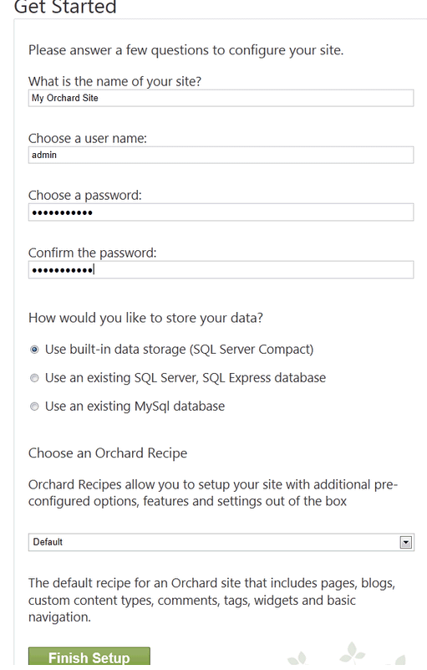The image size is (427, 670).
Task: Click the 'What is the name of your site?' label
Action: pos(114,81)
